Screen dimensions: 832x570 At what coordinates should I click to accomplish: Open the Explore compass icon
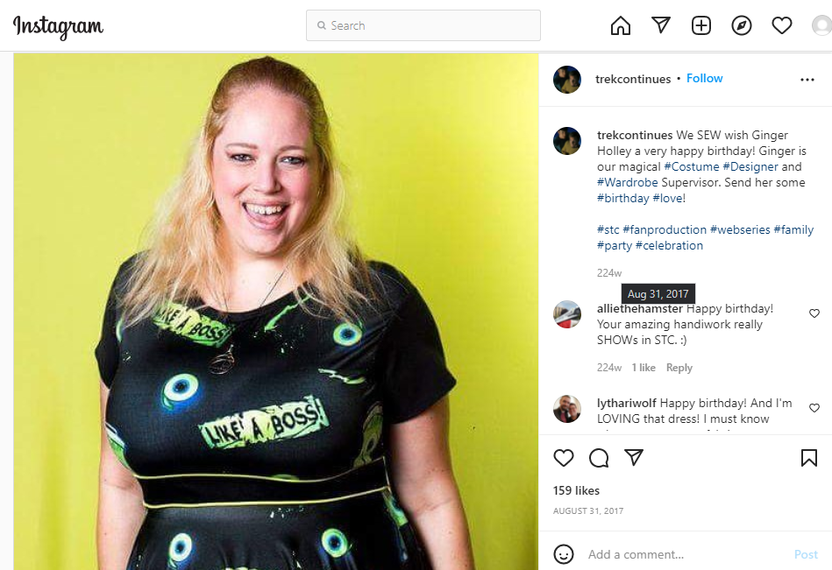(x=742, y=25)
